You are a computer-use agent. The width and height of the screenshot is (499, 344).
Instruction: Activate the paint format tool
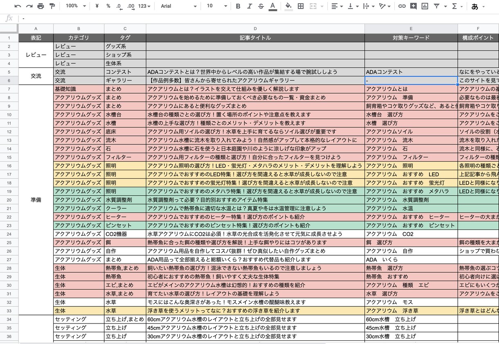[x=52, y=6]
